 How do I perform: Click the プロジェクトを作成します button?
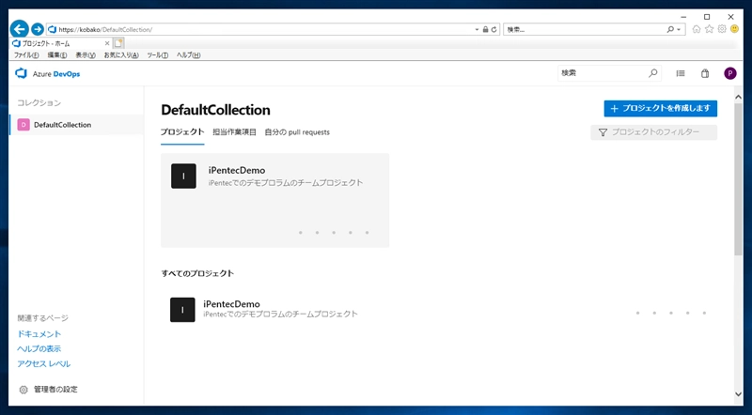[x=661, y=108]
